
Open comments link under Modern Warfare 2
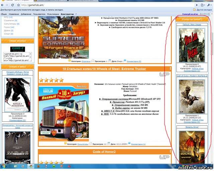(192, 122)
